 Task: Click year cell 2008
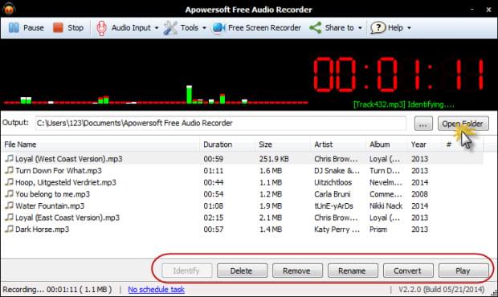point(419,194)
